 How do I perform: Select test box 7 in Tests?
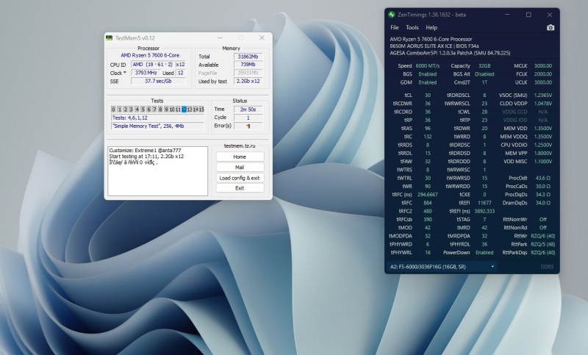(x=154, y=109)
